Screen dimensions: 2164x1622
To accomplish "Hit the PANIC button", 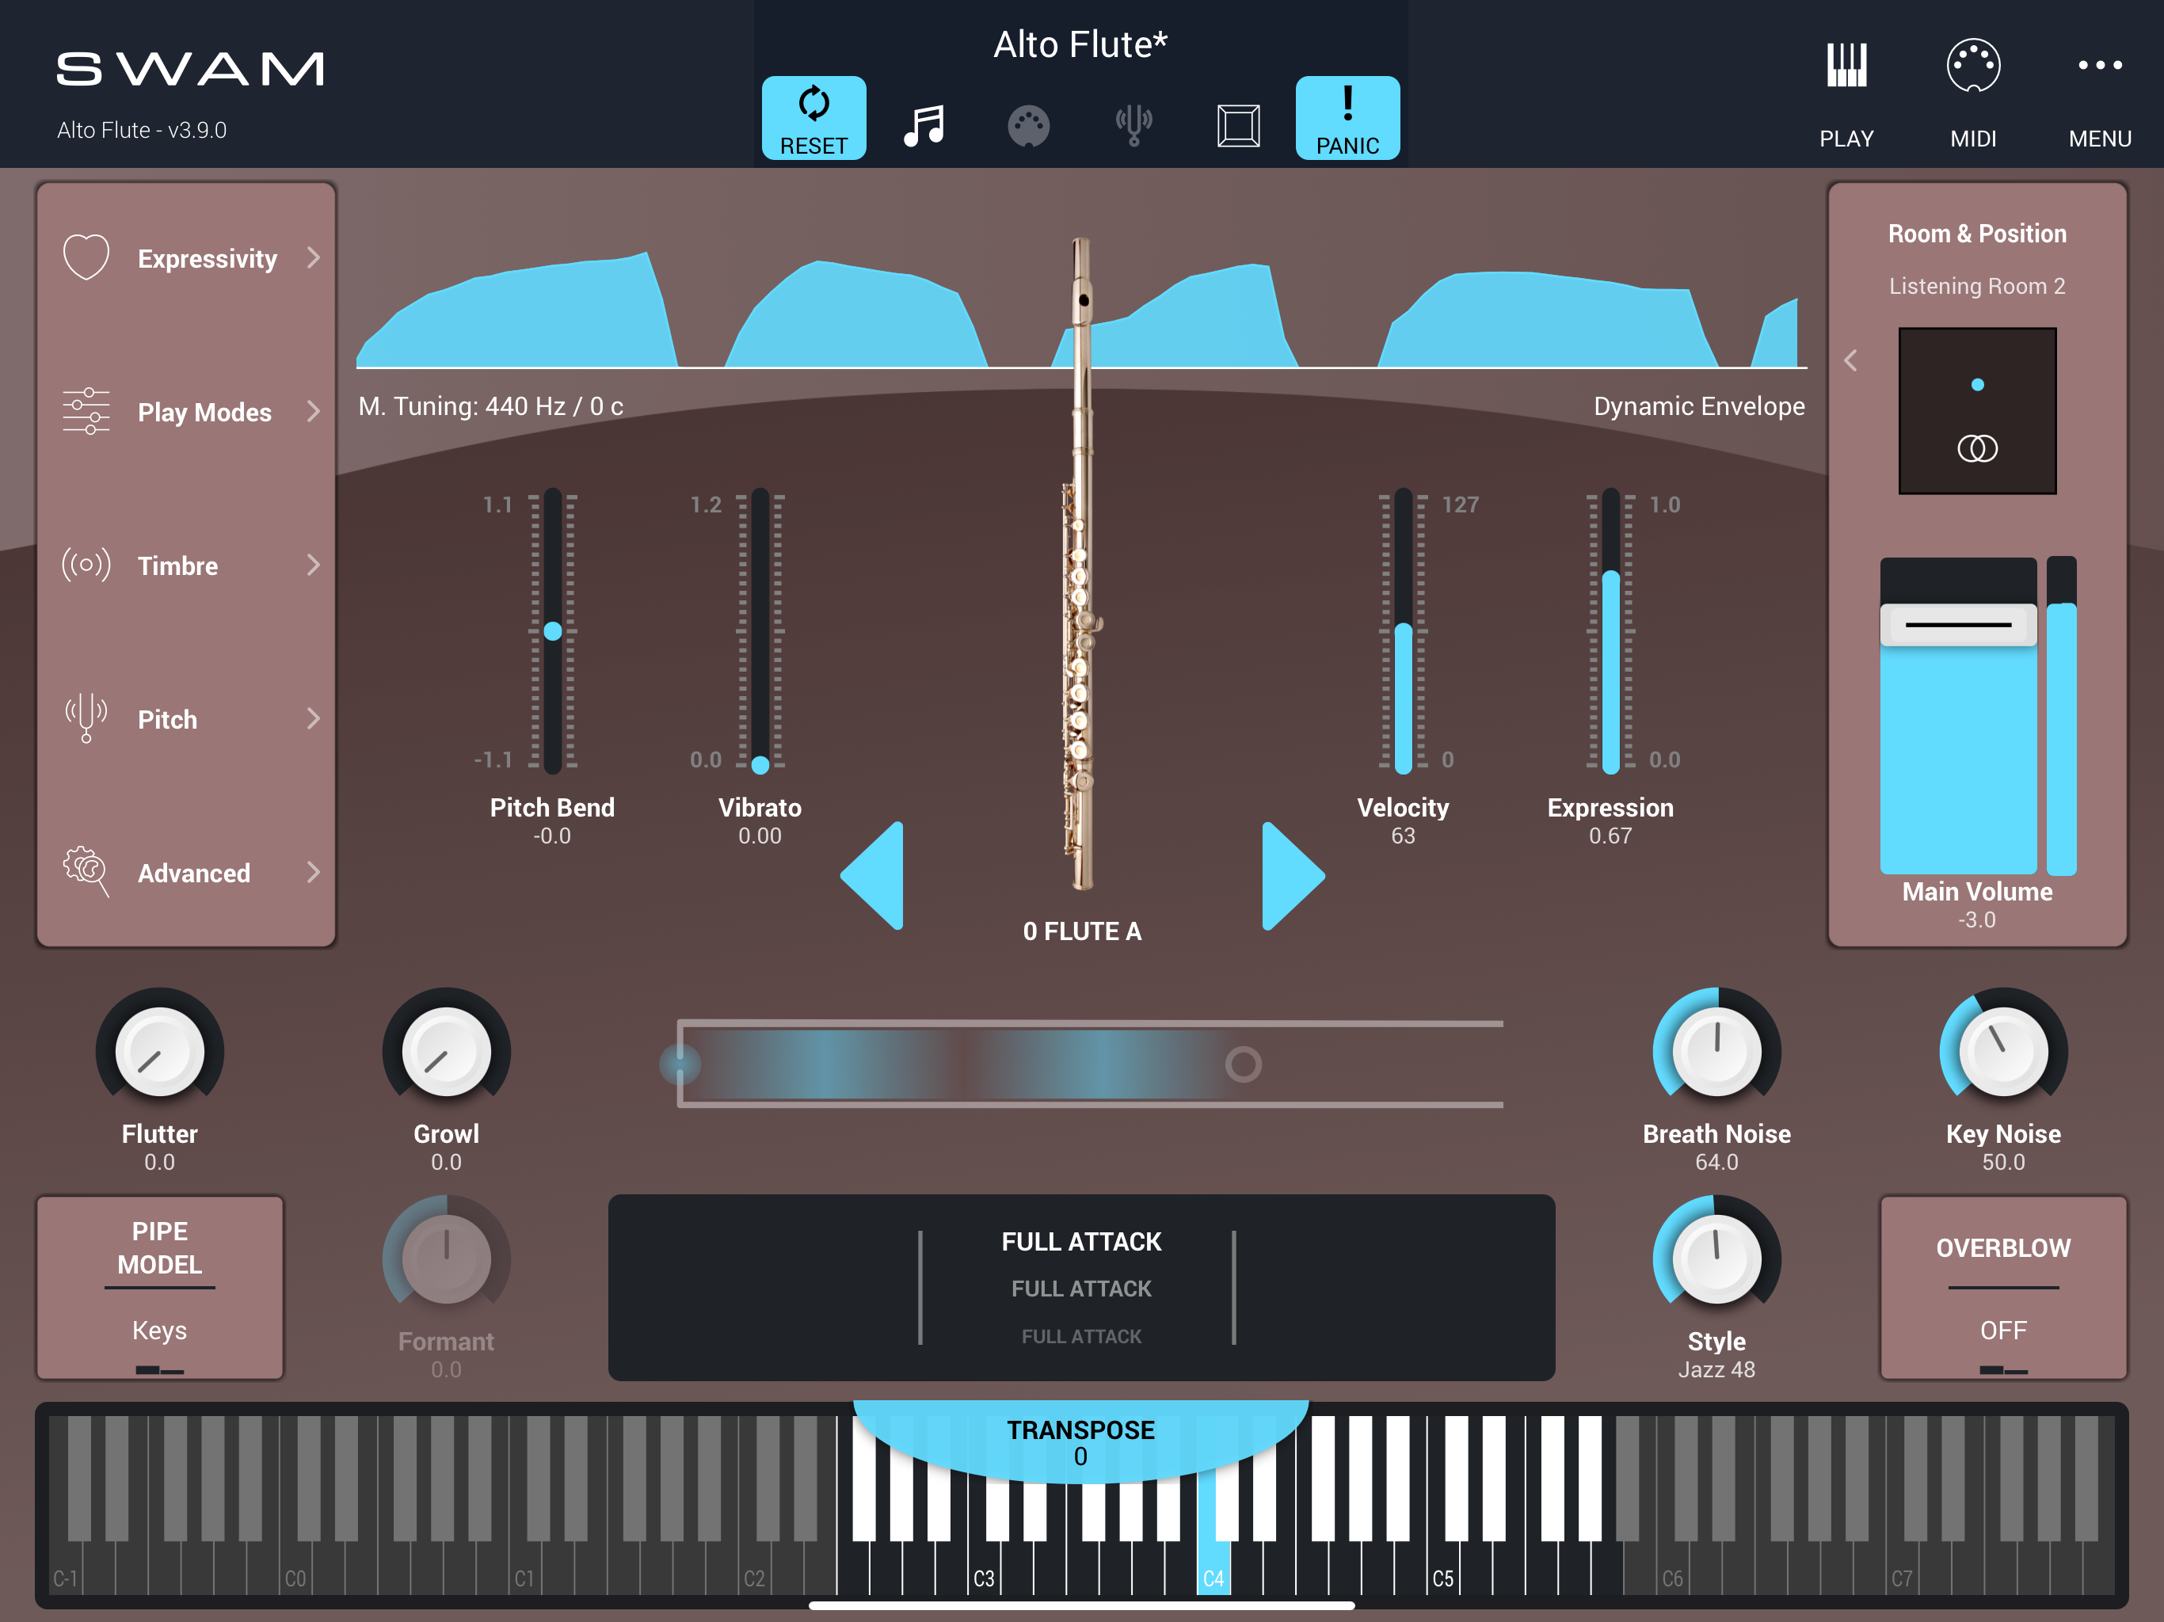I will tap(1347, 117).
